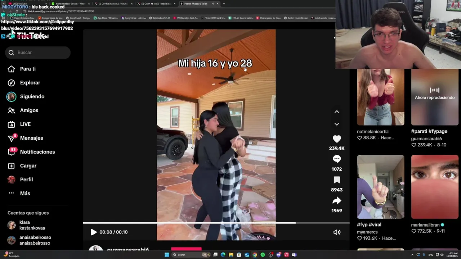Open comments bubble showing 1072
The height and width of the screenshot is (259, 461).
point(337,159)
